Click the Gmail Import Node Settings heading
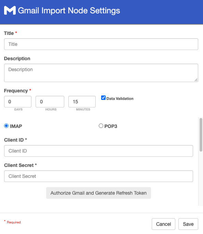 [x=69, y=11]
